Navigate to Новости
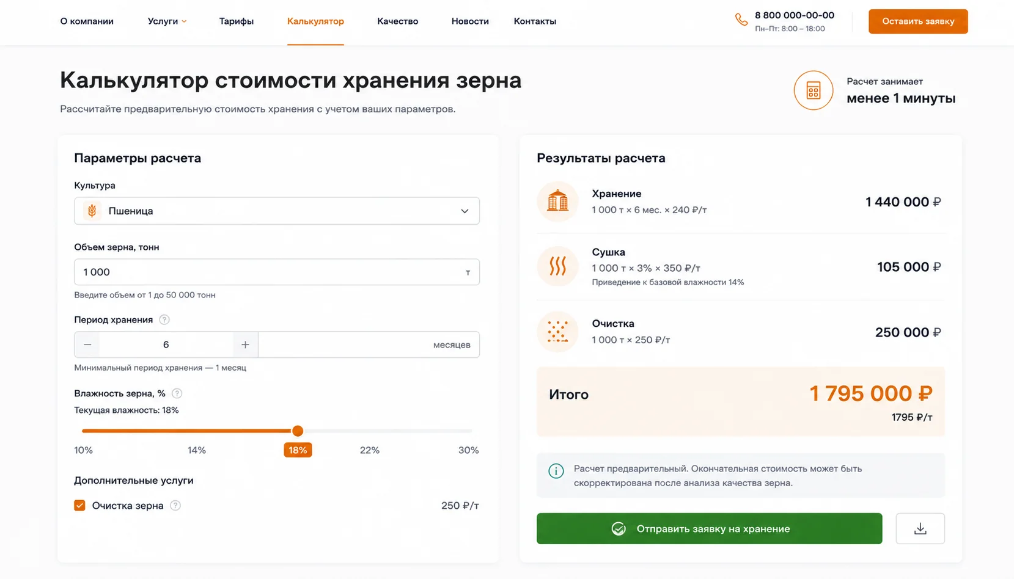 pos(470,21)
